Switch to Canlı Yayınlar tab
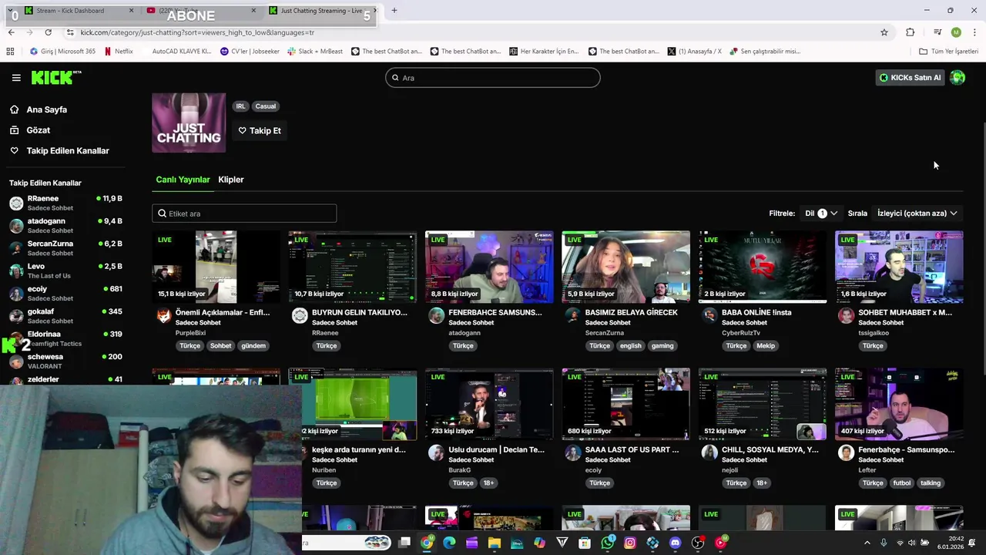The width and height of the screenshot is (986, 555). click(183, 180)
